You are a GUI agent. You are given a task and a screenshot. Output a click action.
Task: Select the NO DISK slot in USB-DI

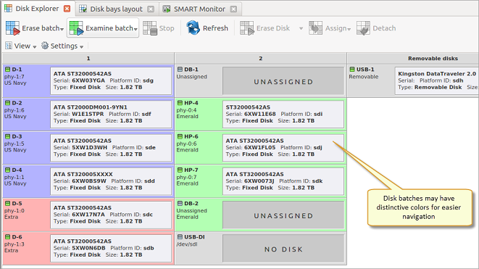[283, 249]
